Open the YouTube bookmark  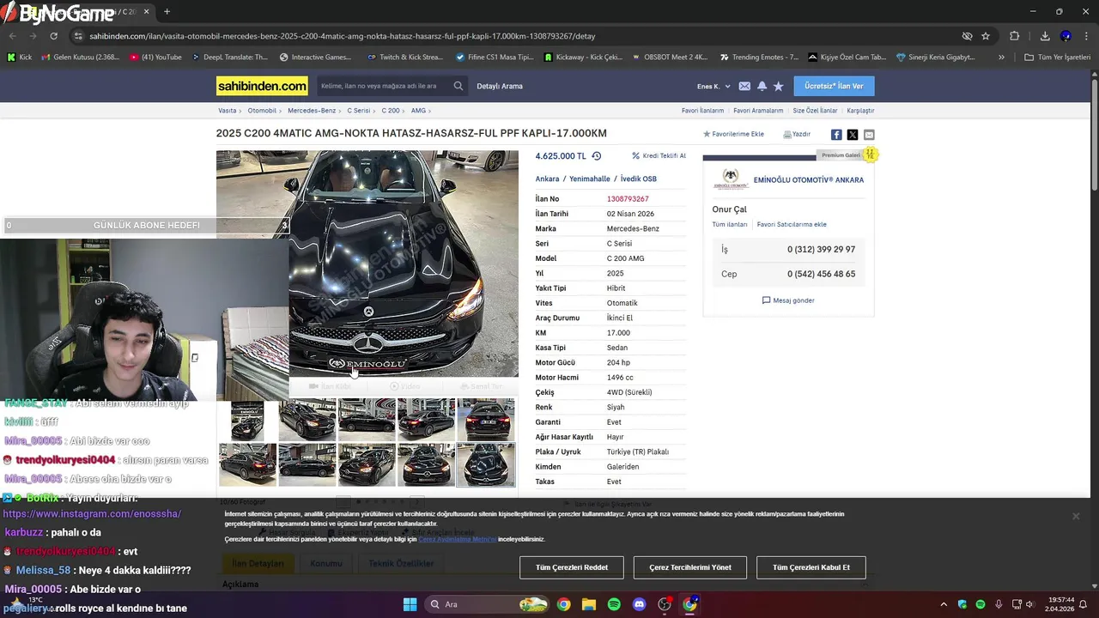coord(155,58)
